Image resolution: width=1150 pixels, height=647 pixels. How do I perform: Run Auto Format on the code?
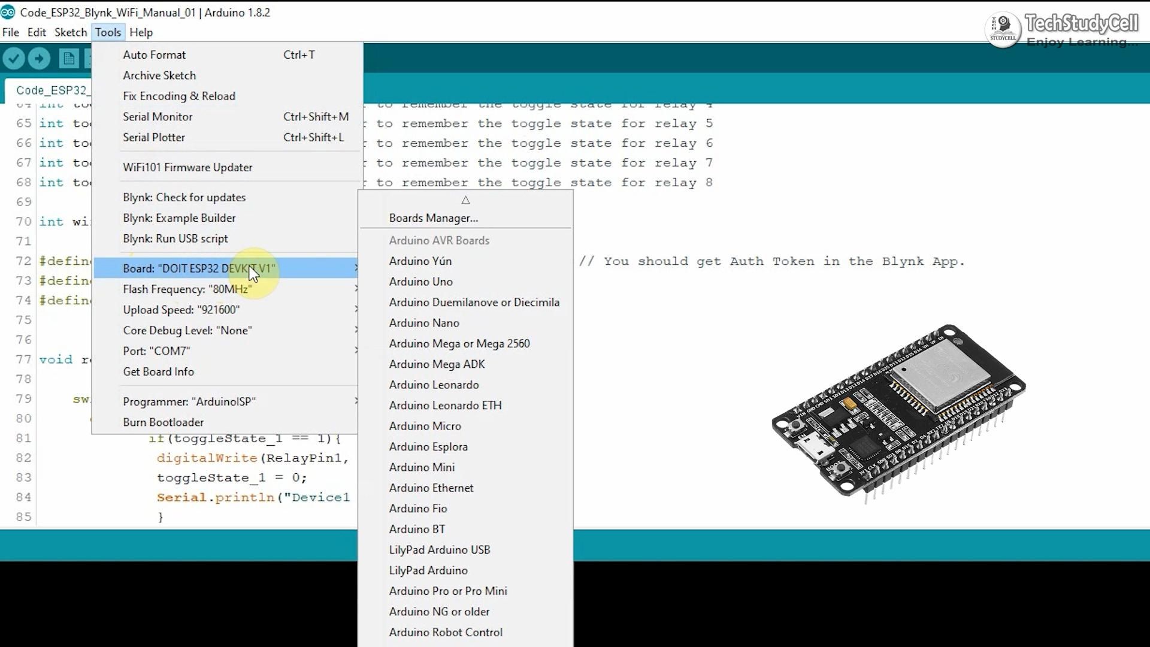154,55
